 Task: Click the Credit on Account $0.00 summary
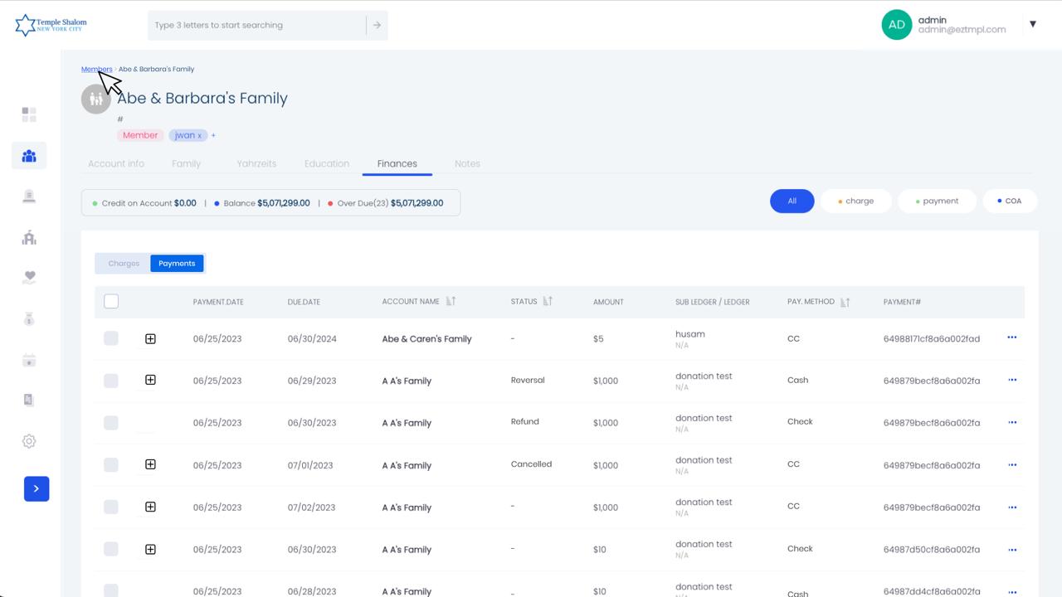pyautogui.click(x=145, y=203)
